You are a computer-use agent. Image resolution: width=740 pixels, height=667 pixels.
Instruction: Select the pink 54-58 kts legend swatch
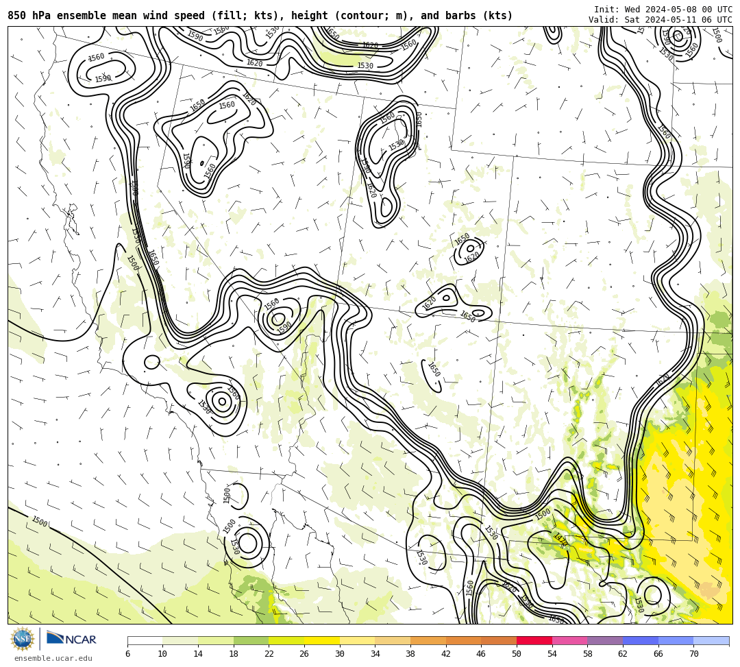point(569,640)
